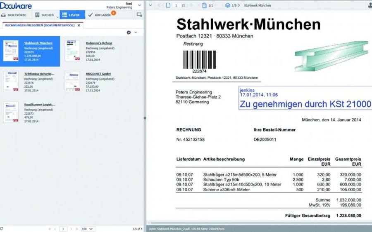Jump to first page in viewer
The image size is (372, 232).
pos(159,5)
